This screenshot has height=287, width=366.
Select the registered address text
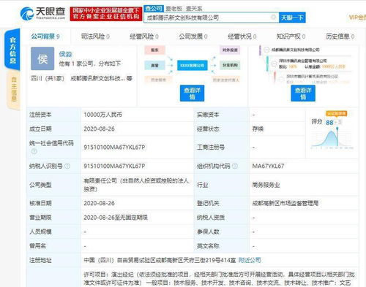click(x=160, y=260)
